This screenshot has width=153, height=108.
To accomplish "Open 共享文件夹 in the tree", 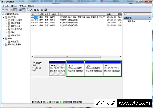I will 16,26.
